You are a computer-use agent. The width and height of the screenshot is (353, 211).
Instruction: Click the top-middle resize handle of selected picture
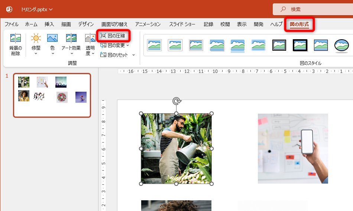[x=176, y=114]
